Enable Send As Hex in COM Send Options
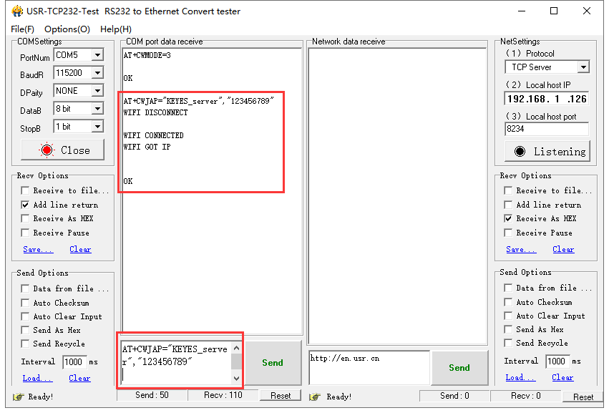 (x=25, y=330)
